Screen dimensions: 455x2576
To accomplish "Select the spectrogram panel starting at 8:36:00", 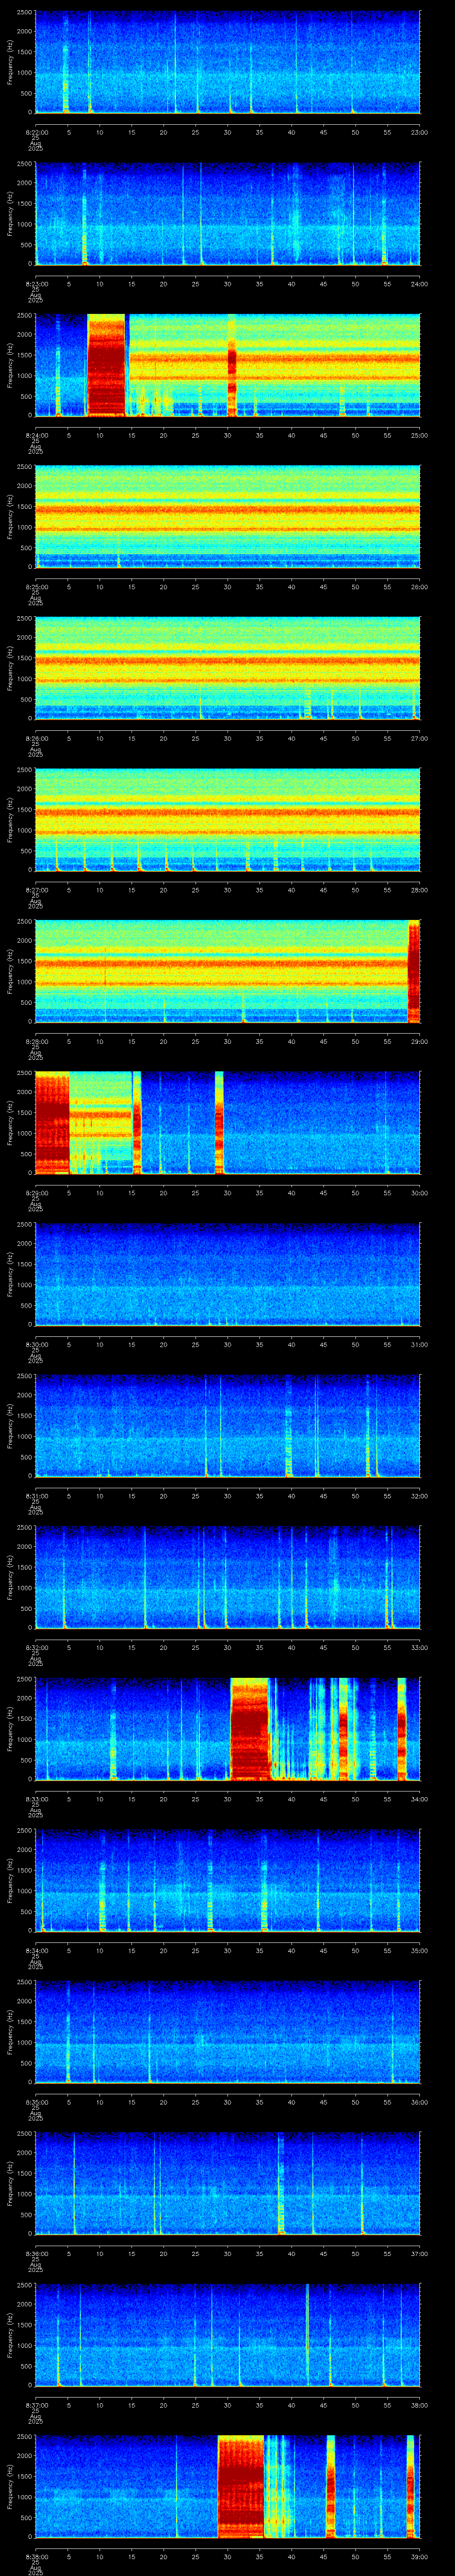I will click(227, 2185).
